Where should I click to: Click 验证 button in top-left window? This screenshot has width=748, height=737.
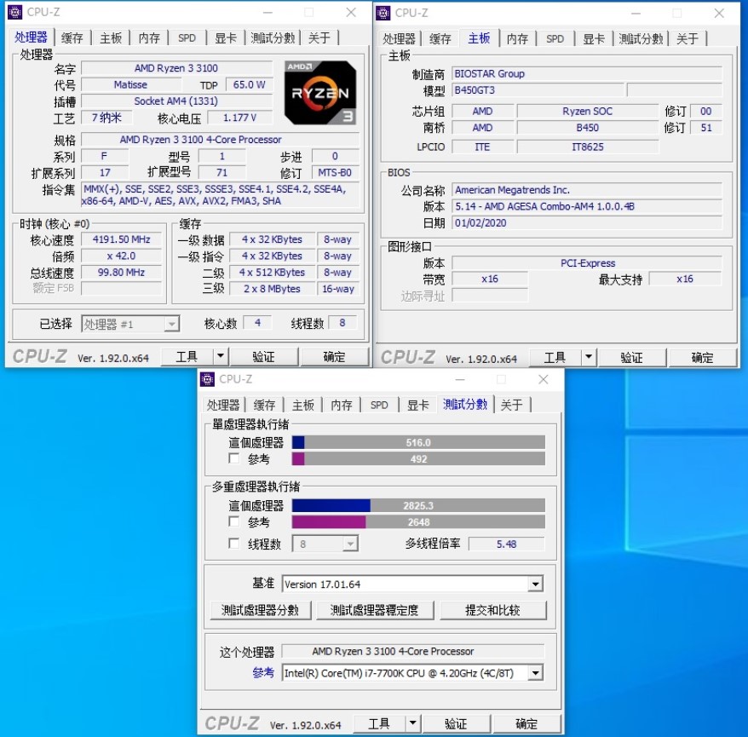point(263,356)
